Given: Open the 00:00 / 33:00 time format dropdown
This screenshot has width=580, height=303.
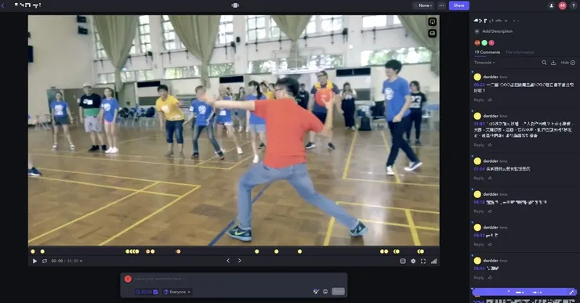Looking at the screenshot, I should click(x=67, y=261).
